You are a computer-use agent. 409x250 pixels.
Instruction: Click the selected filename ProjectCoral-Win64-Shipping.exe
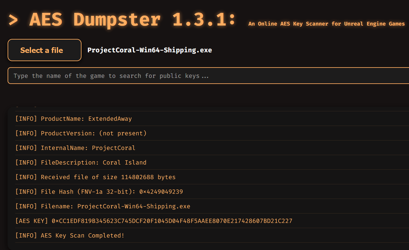150,50
